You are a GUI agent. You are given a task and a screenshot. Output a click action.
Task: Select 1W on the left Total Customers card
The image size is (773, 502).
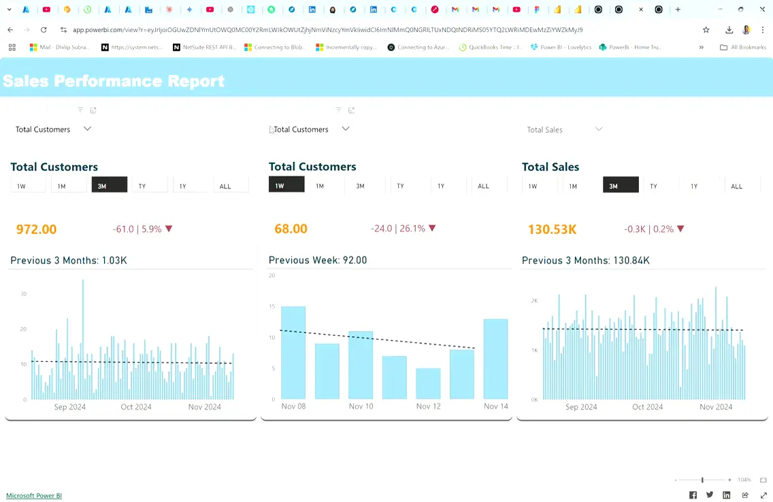[28, 186]
